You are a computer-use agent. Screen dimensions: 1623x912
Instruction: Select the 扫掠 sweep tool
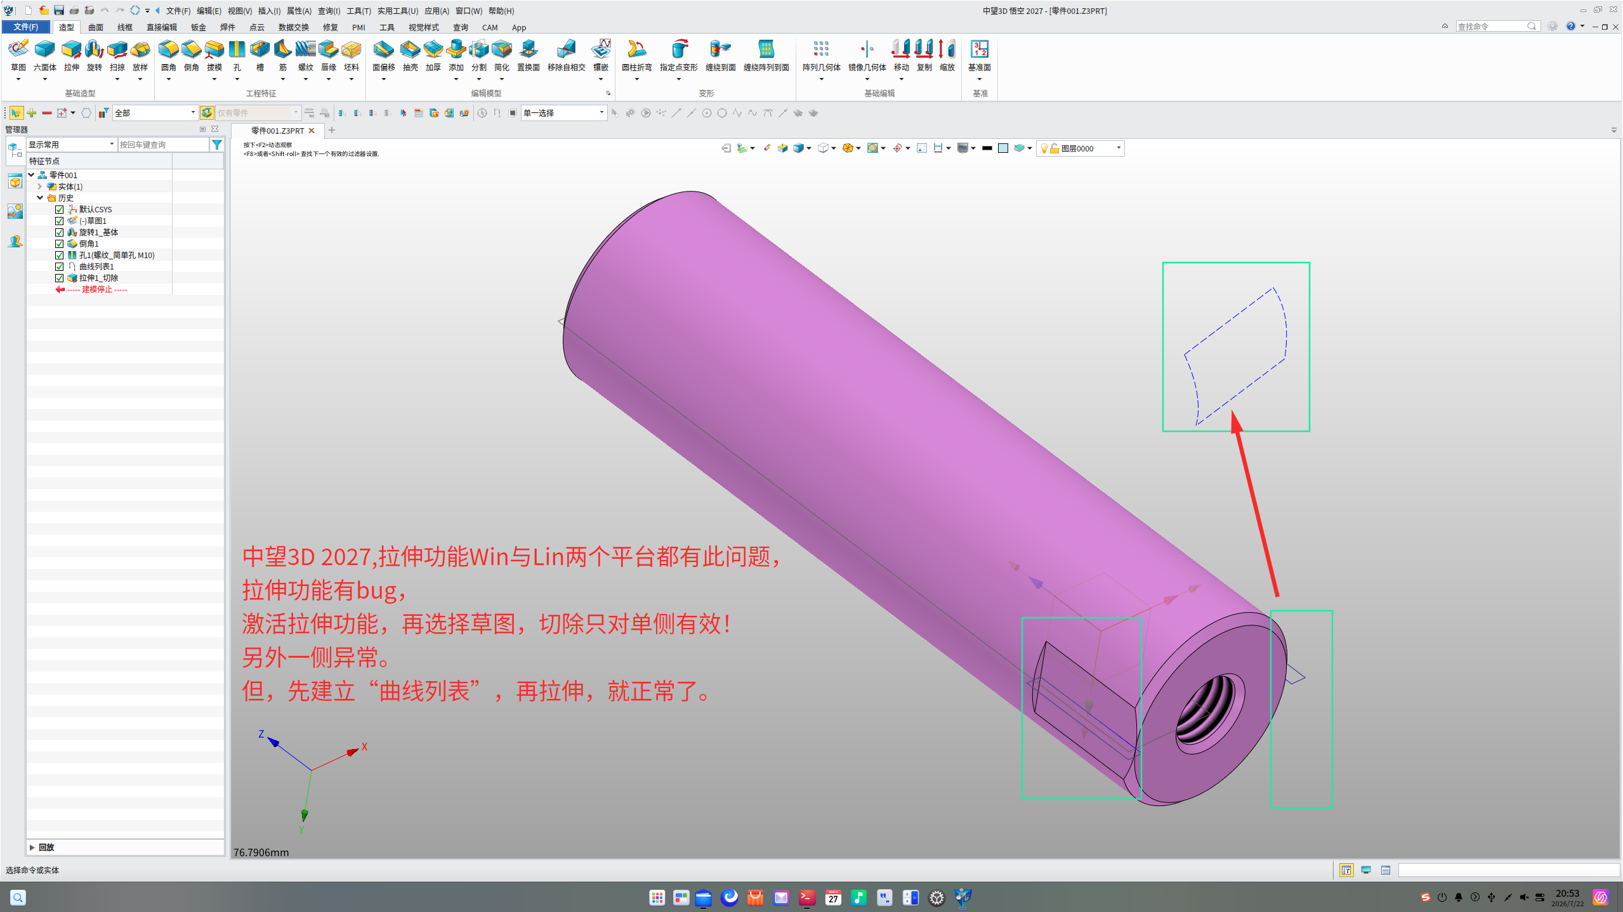pyautogui.click(x=117, y=55)
